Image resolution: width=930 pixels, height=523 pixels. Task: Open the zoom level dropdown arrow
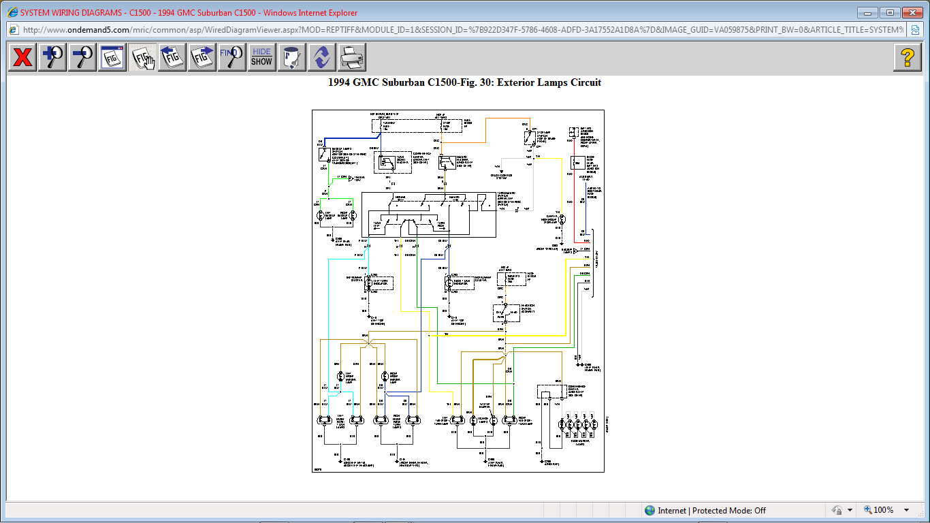(906, 510)
